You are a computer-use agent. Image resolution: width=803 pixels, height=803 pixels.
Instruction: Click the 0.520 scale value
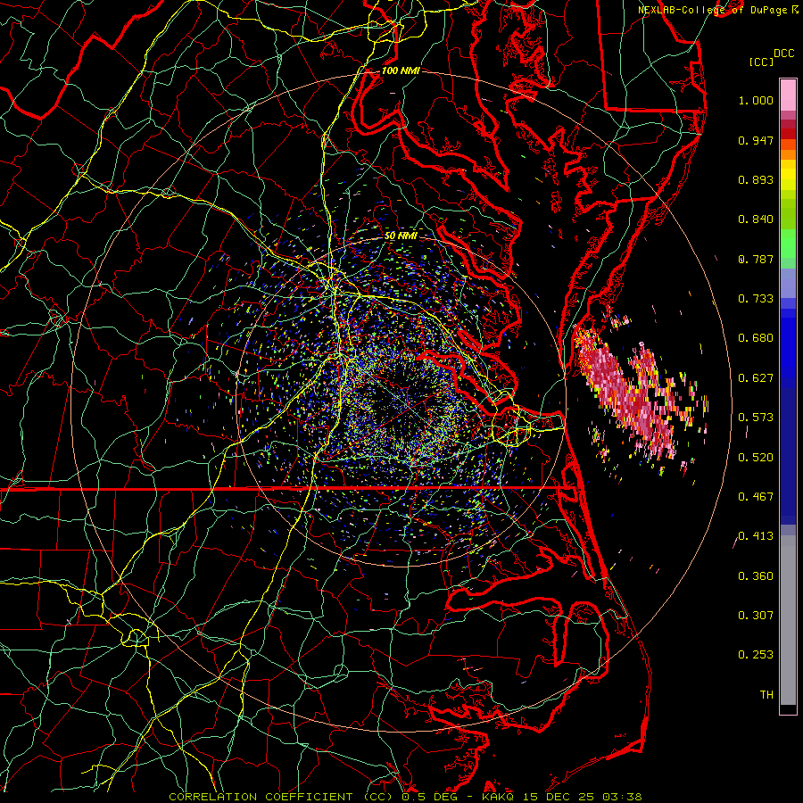(756, 458)
